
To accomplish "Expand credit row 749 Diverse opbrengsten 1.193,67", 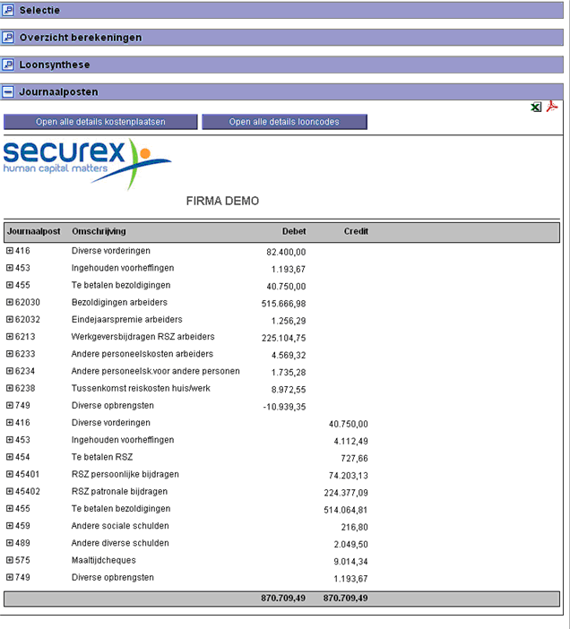I will (x=10, y=578).
